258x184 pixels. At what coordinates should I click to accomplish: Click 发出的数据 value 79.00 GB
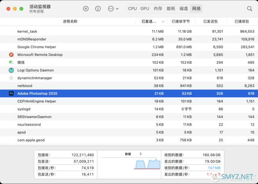(x=212, y=161)
